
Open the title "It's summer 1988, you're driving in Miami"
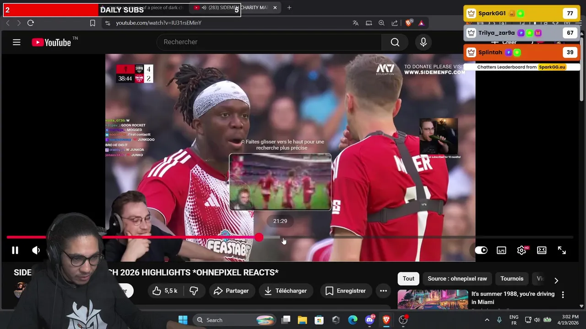513,298
